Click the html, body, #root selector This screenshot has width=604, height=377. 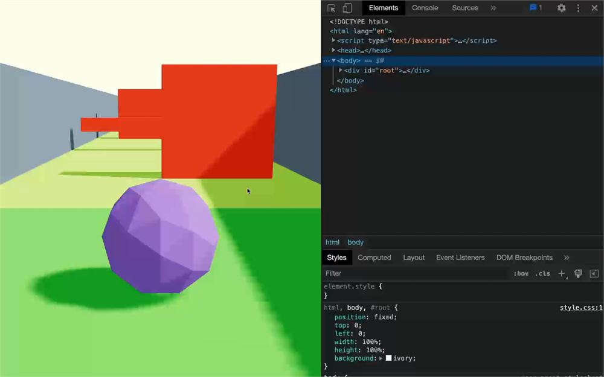(x=357, y=308)
